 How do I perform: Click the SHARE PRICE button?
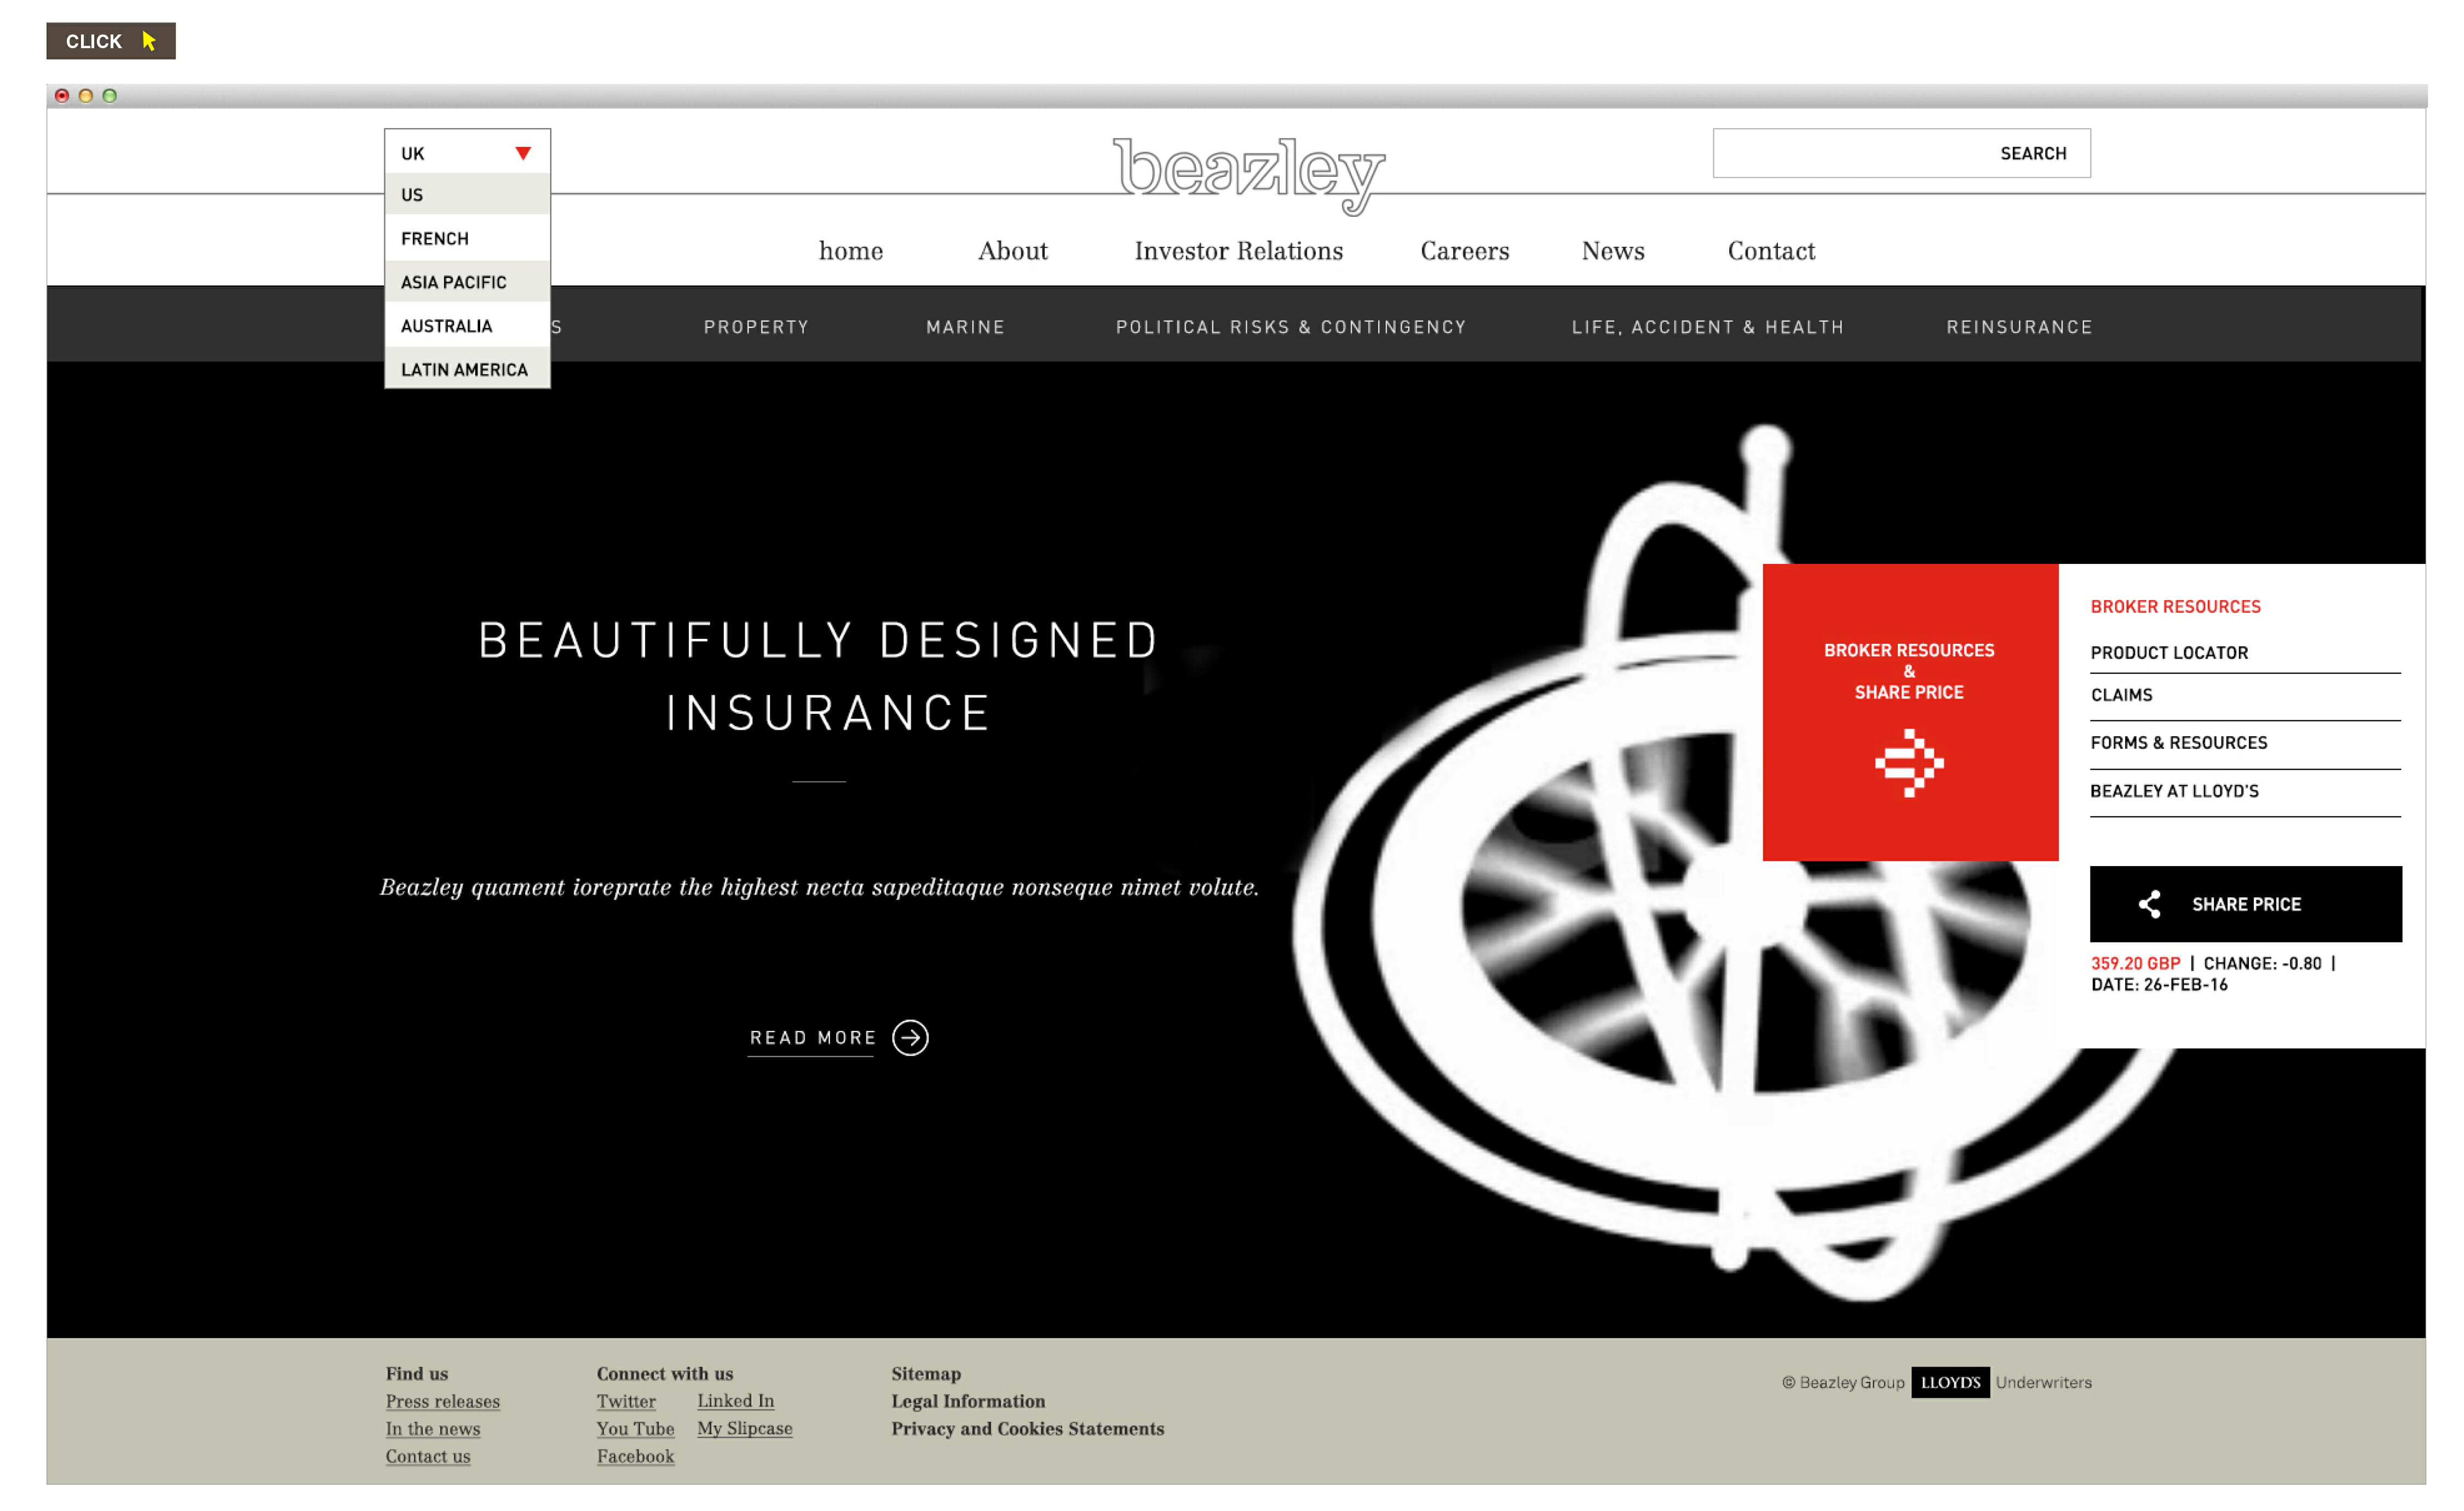2245,904
